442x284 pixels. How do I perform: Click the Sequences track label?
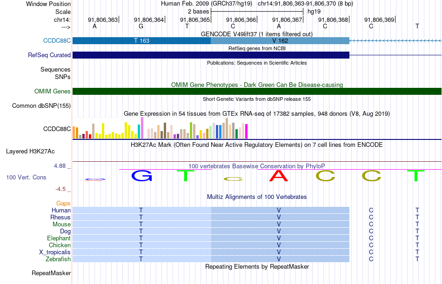pyautogui.click(x=55, y=69)
